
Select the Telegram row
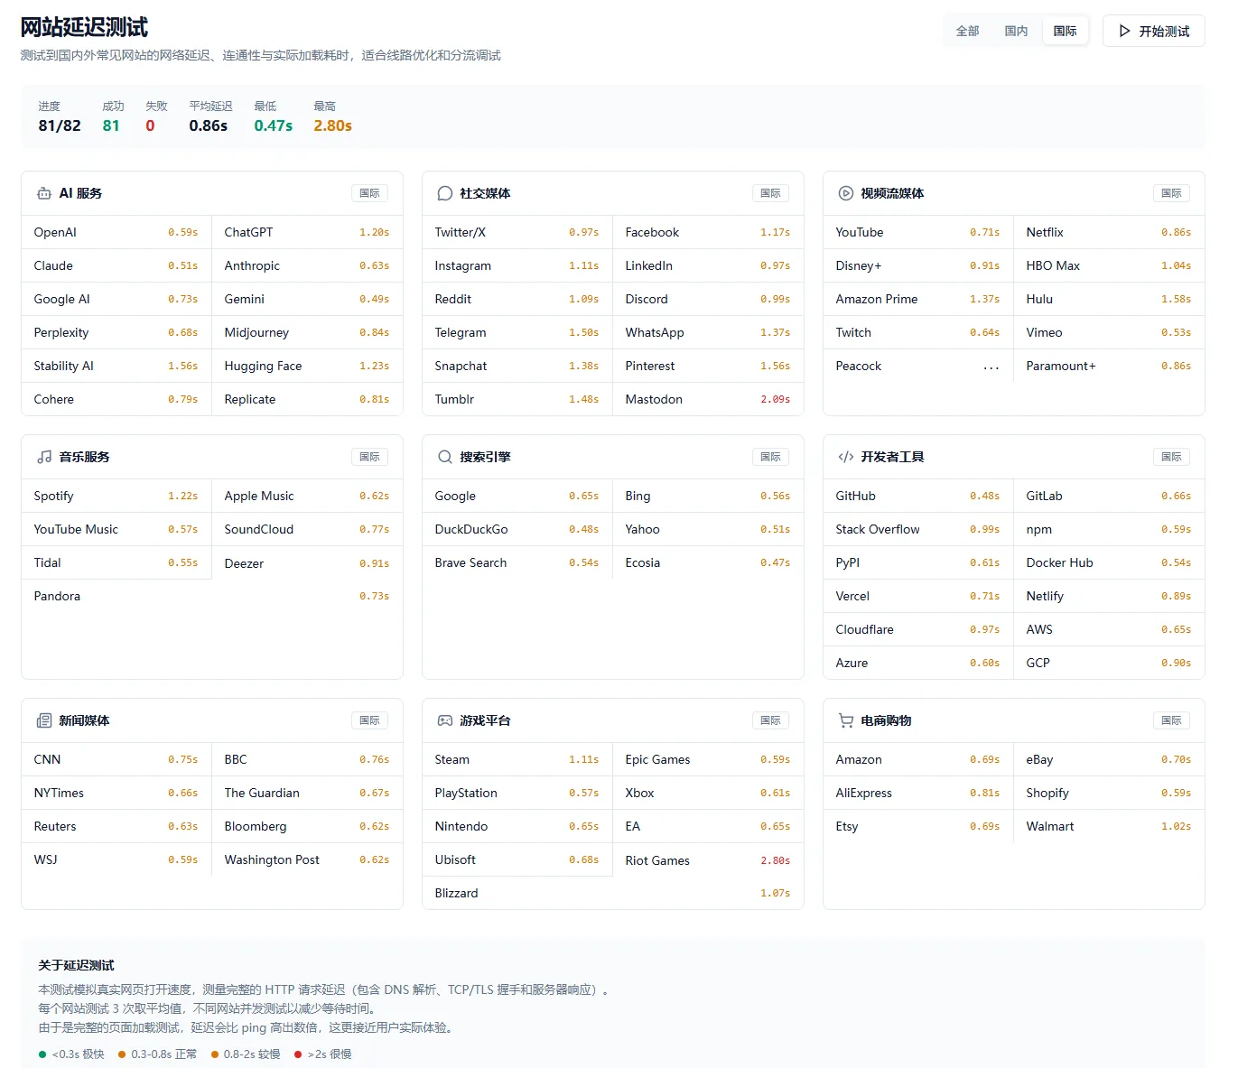[517, 332]
